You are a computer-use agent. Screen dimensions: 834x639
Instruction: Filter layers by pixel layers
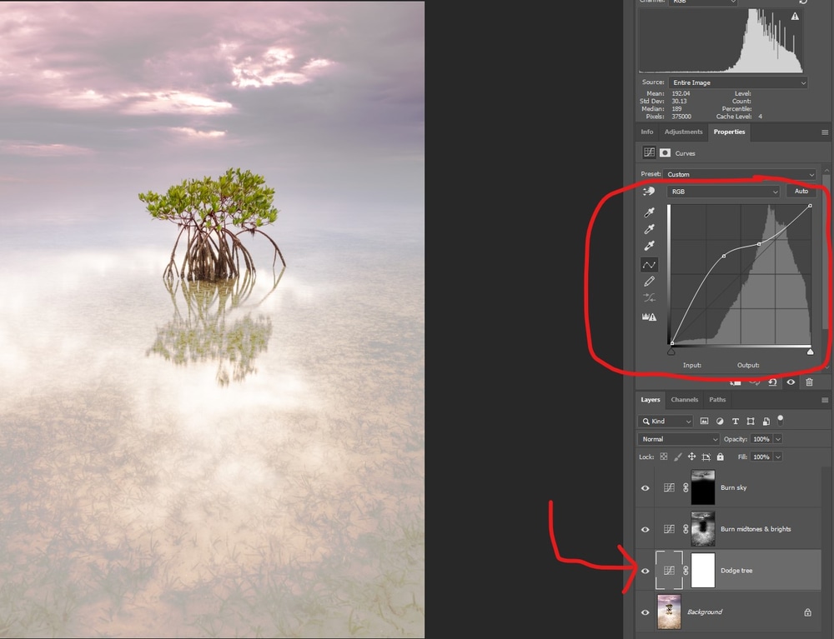tap(704, 422)
